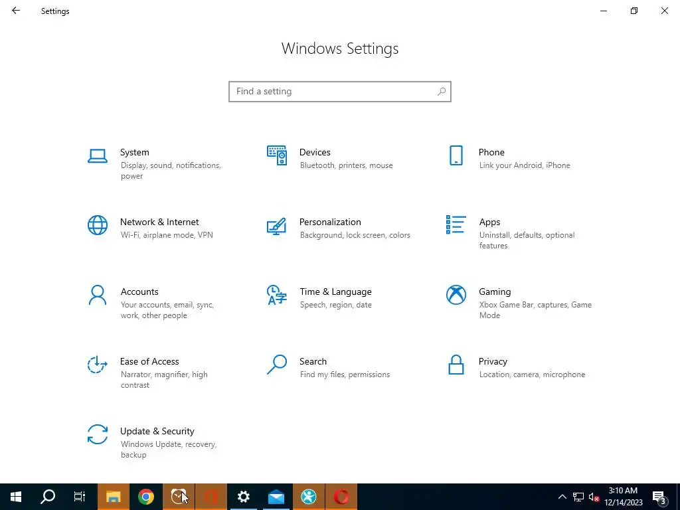Open the Office app in taskbar
Viewport: 680px width, 510px height.
(211, 497)
